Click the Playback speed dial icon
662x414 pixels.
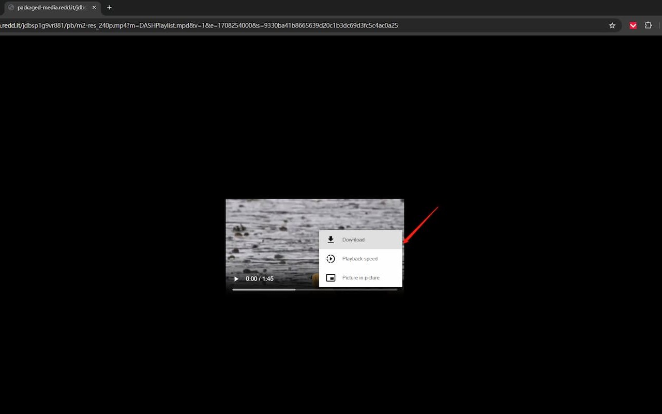[330, 258]
